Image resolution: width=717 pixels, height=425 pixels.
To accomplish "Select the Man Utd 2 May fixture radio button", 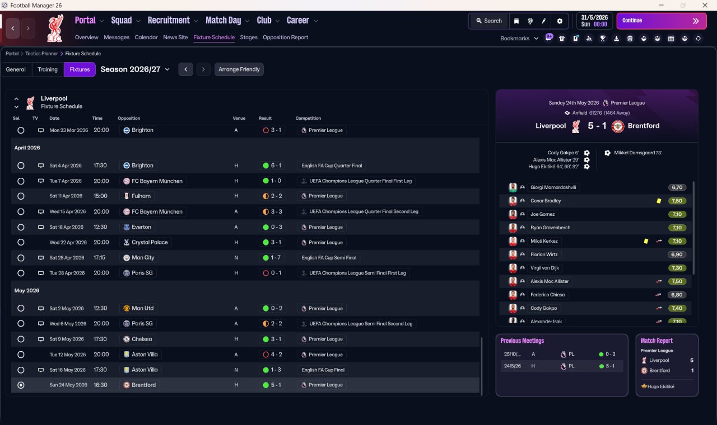I will [x=21, y=308].
